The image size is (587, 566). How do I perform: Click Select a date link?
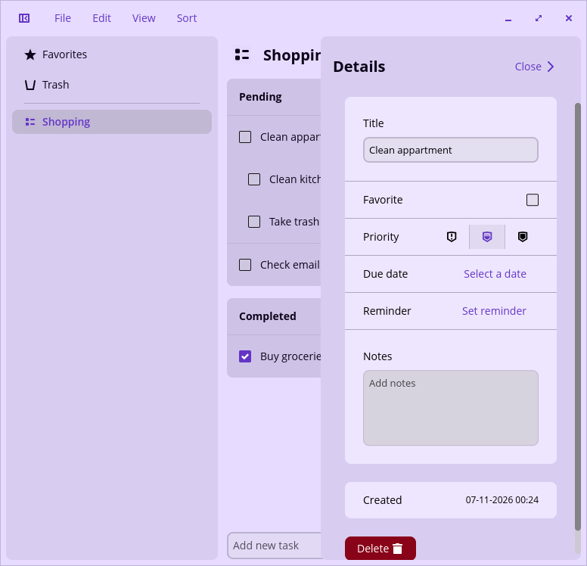pos(495,274)
